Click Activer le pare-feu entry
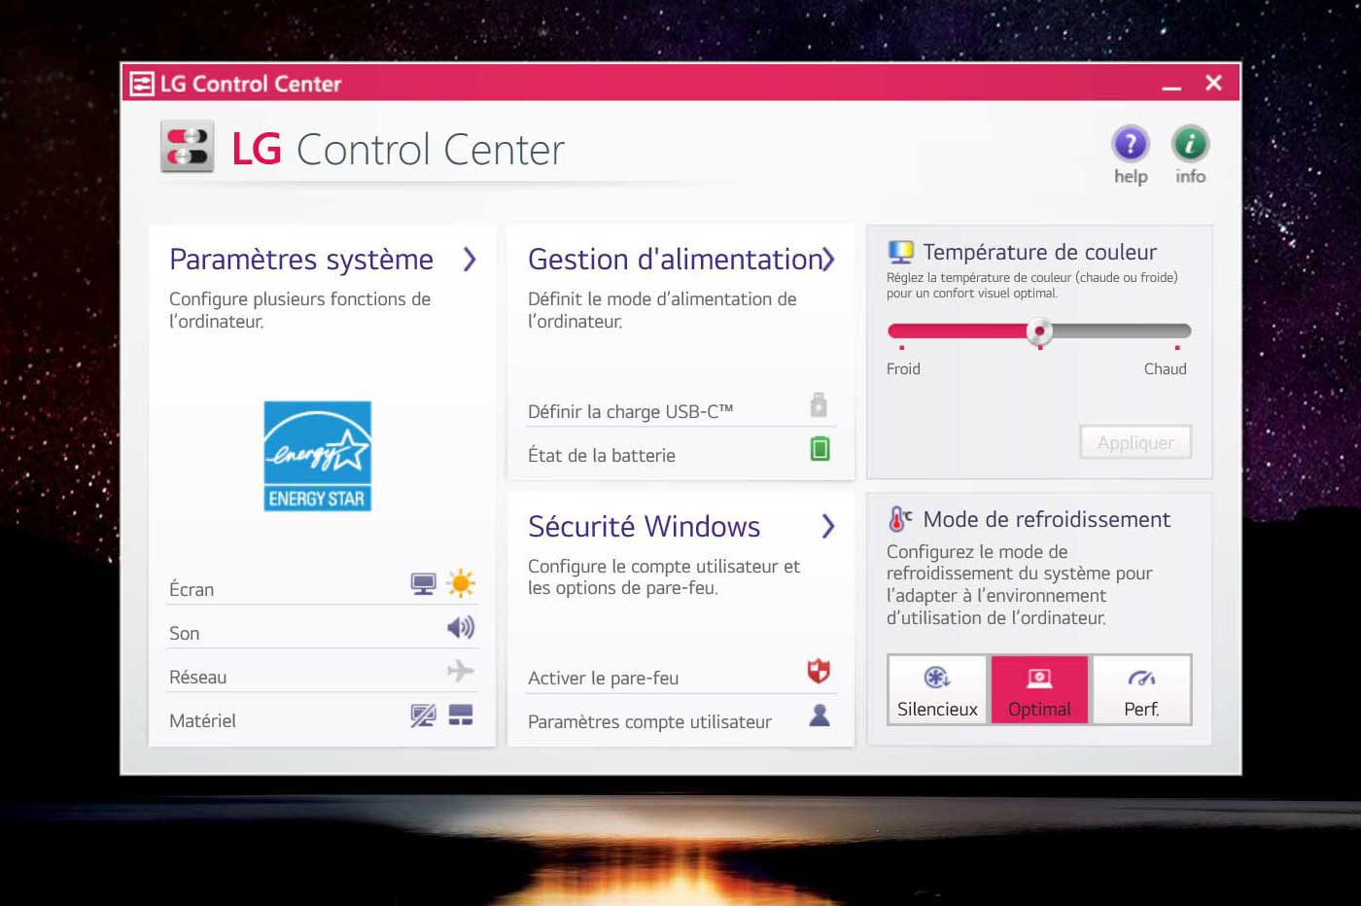The width and height of the screenshot is (1361, 906). (x=680, y=675)
